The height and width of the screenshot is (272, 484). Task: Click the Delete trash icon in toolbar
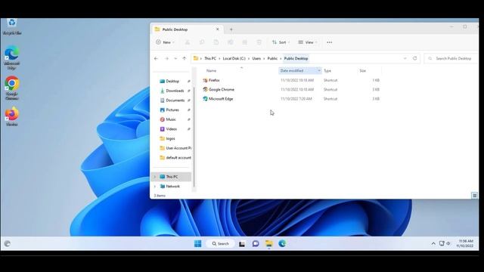click(x=259, y=42)
